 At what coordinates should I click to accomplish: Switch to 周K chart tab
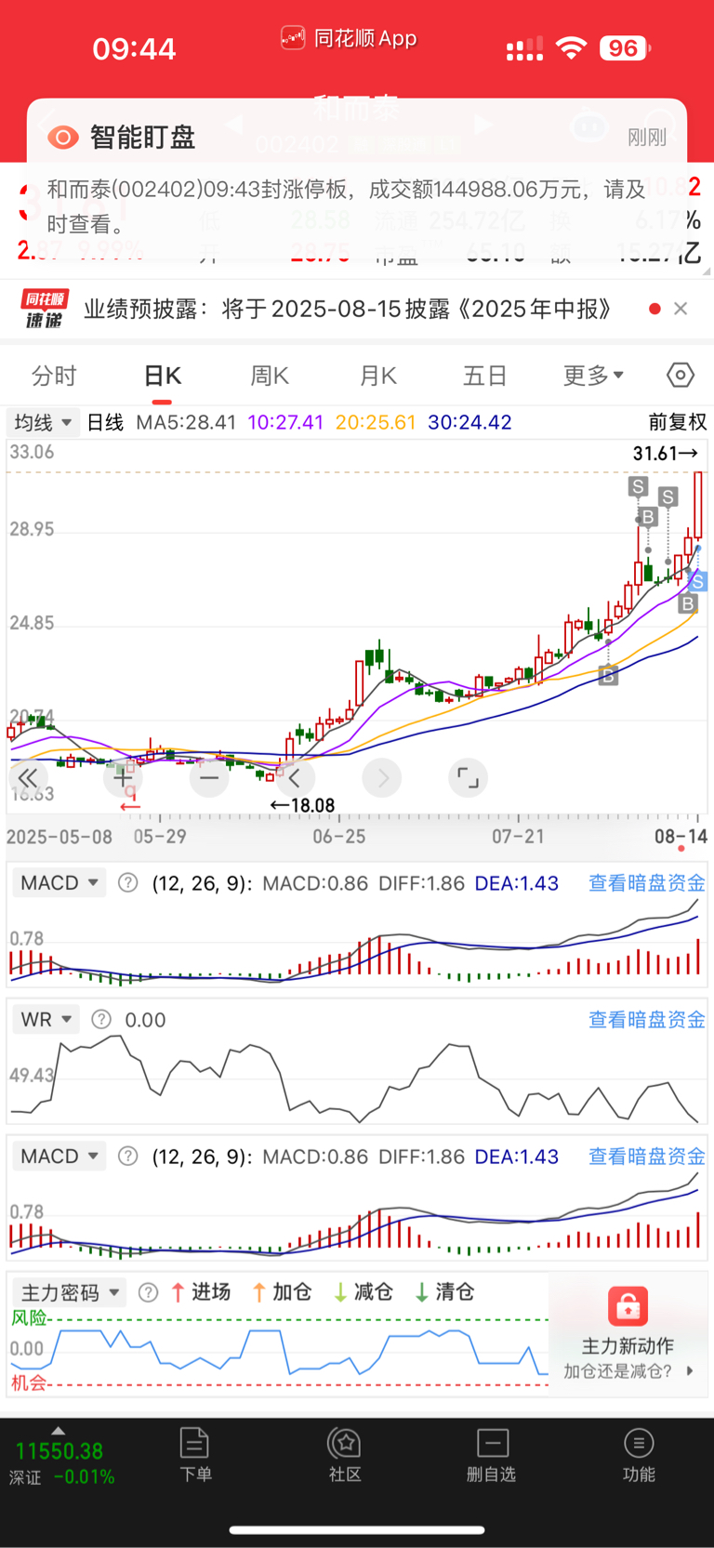click(x=270, y=376)
